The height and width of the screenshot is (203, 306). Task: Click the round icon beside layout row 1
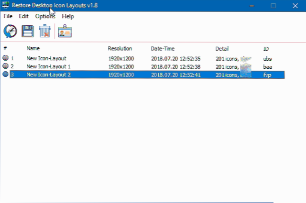coord(6,58)
